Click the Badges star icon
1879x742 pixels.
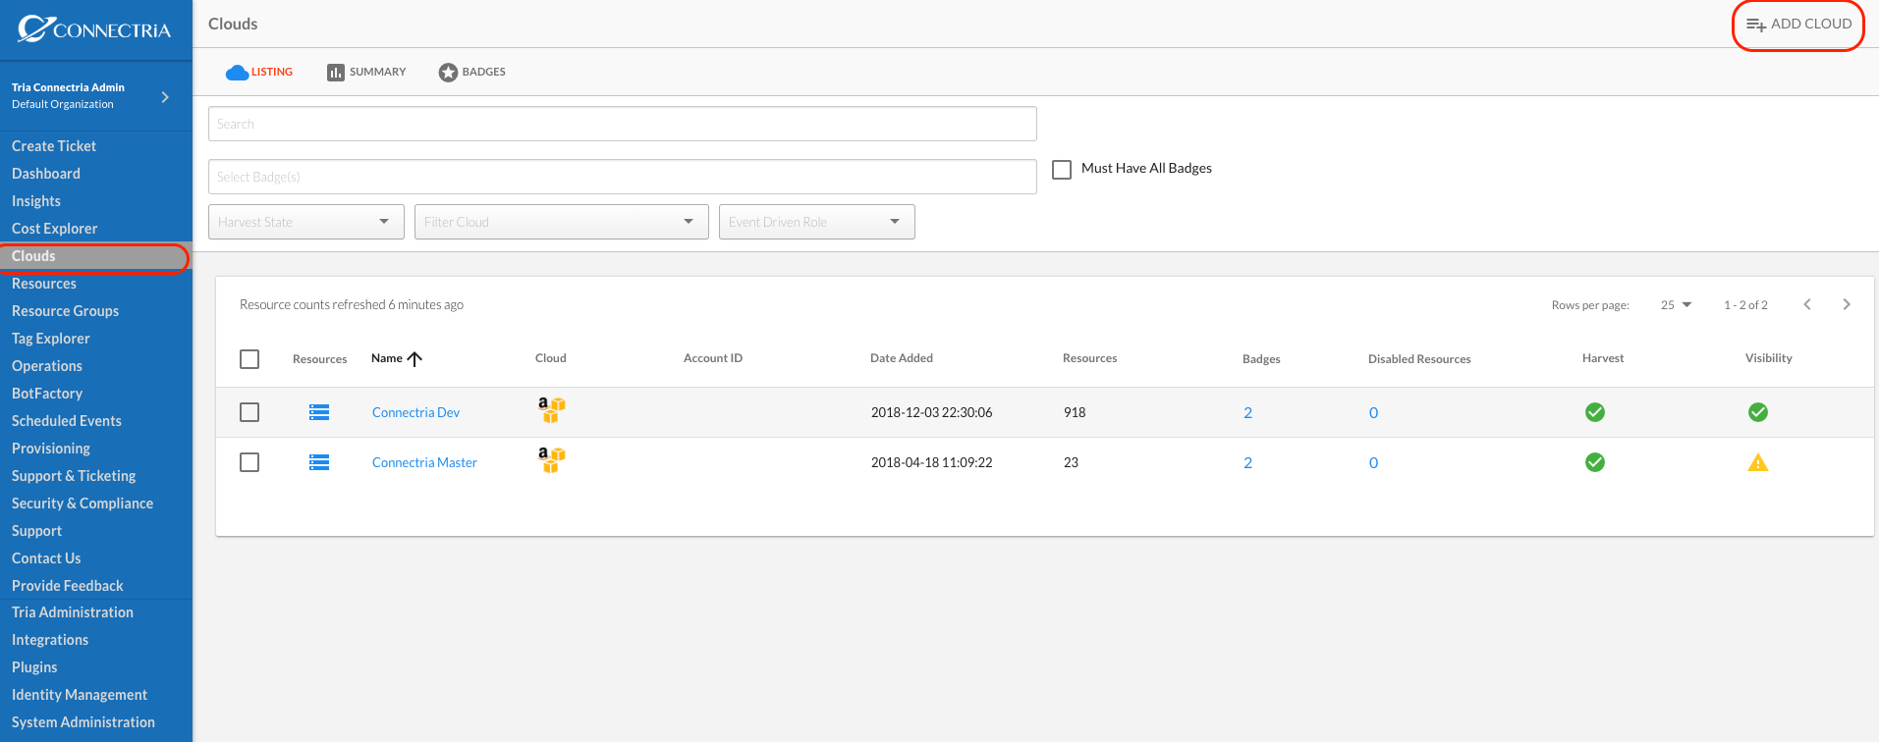point(448,73)
